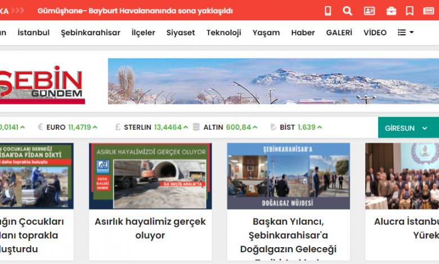The height and width of the screenshot is (264, 439).
Task: Expand the list menu dropdown after VİDEO
Action: [x=405, y=33]
